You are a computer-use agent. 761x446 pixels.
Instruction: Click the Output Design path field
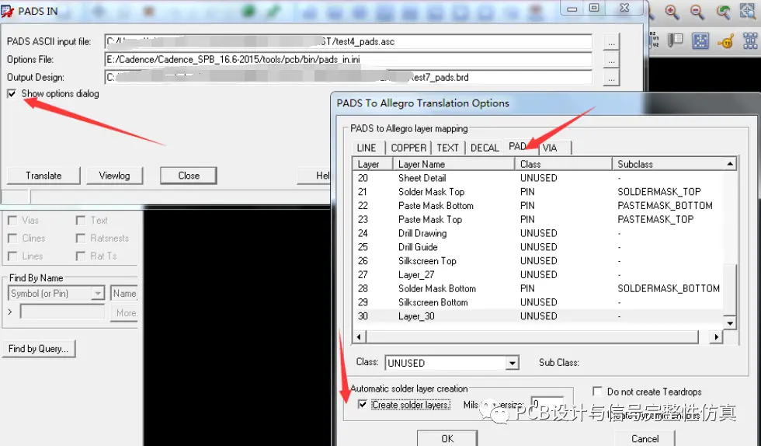coord(349,77)
